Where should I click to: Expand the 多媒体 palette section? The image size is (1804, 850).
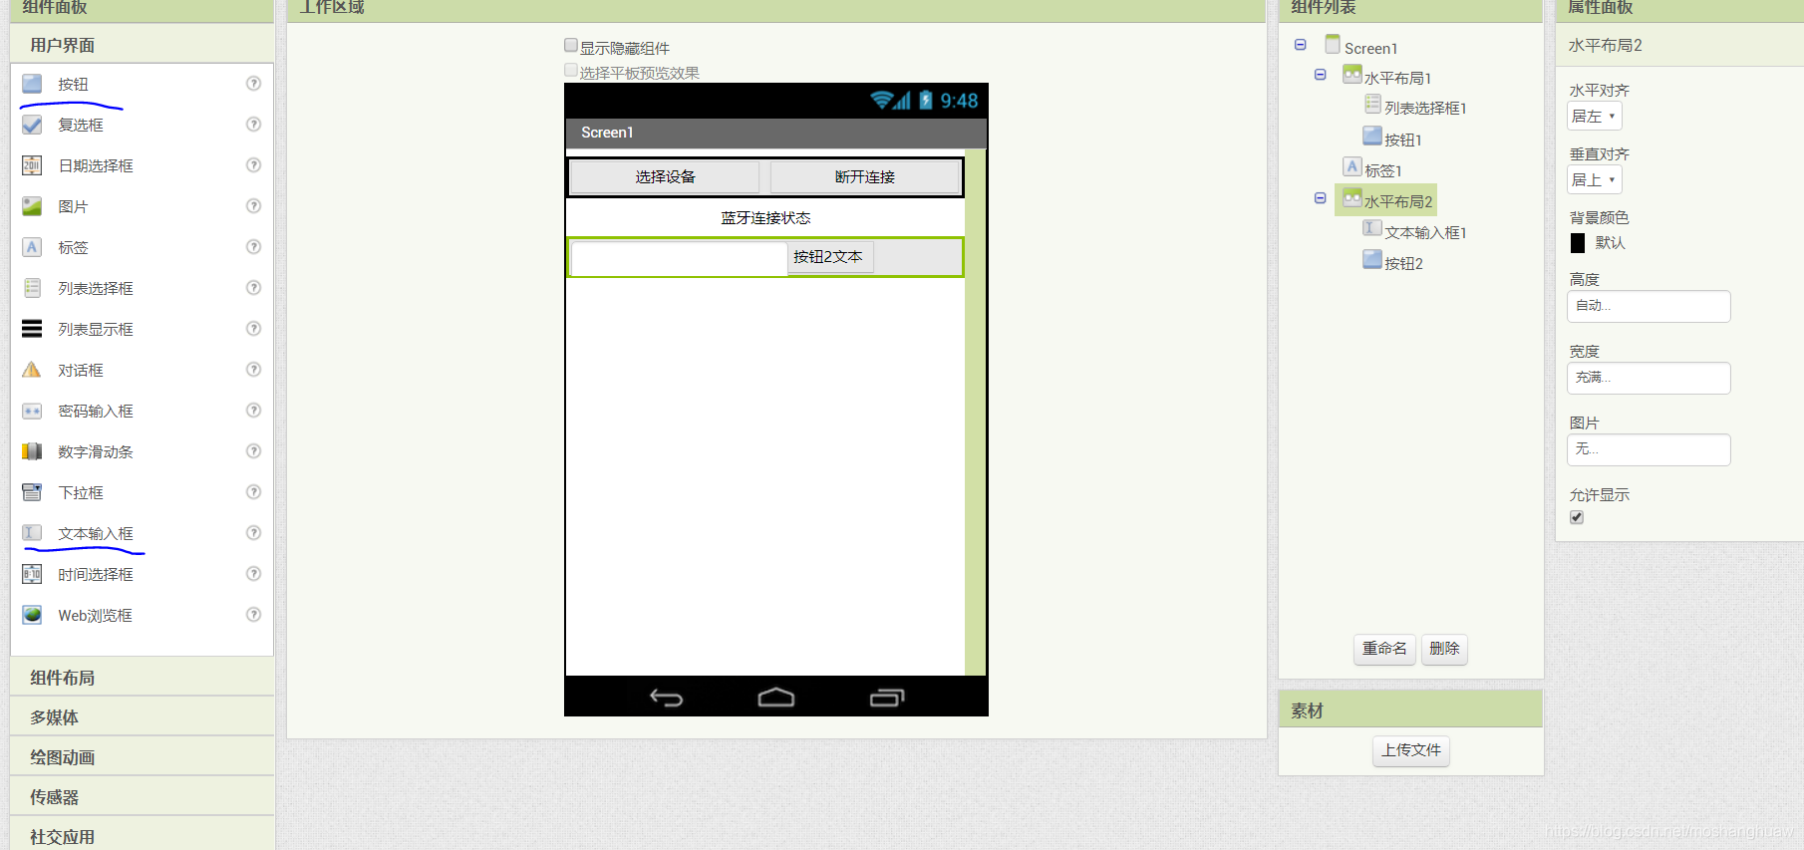(143, 717)
